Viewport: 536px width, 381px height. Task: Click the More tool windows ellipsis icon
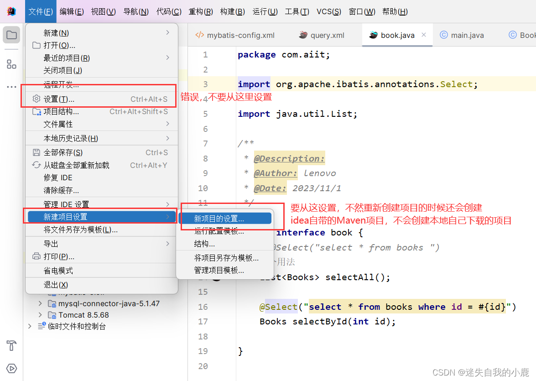pos(11,87)
